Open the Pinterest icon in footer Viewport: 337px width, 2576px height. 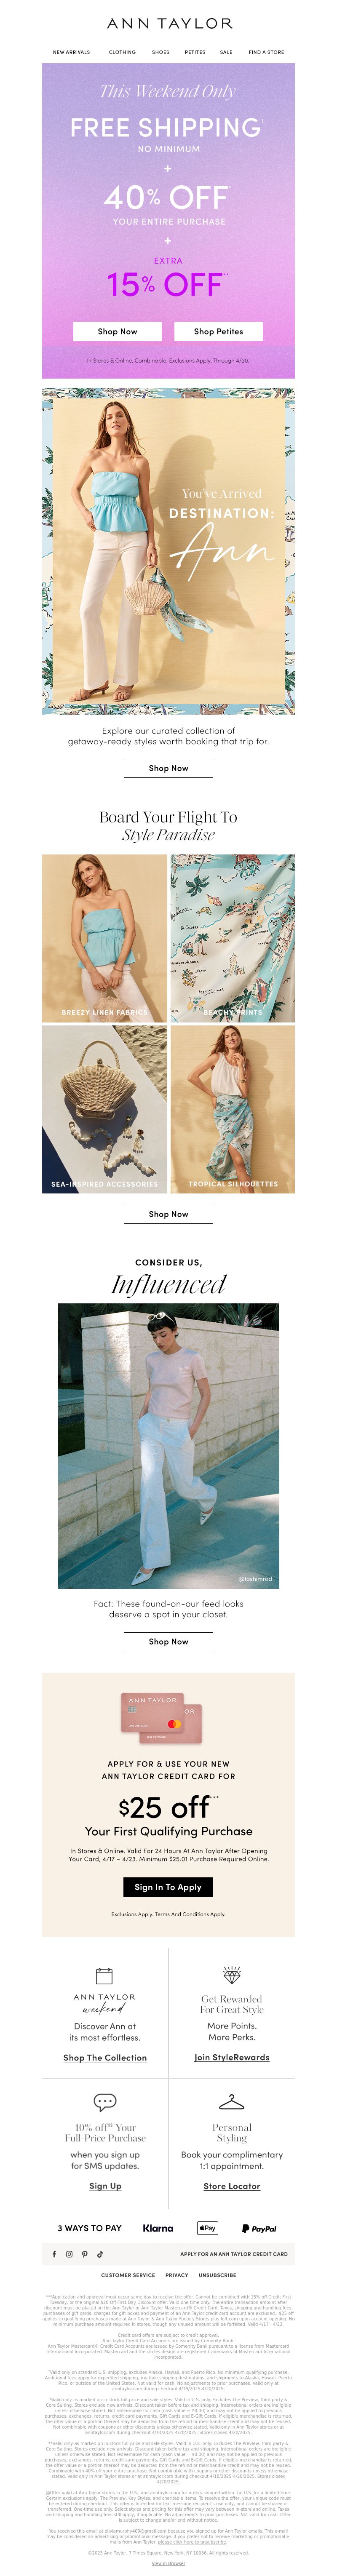tap(85, 2254)
